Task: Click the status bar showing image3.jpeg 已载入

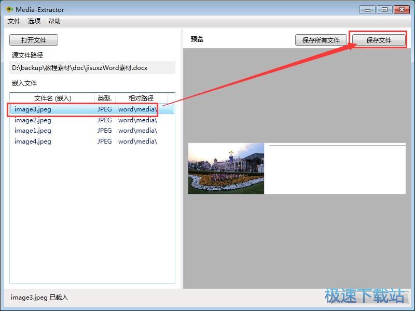Action: coord(37,298)
